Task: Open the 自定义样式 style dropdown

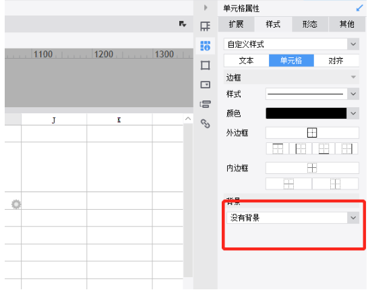Action: [291, 44]
